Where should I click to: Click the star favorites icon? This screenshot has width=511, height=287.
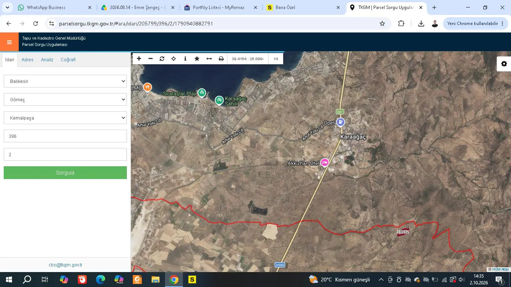(x=197, y=59)
